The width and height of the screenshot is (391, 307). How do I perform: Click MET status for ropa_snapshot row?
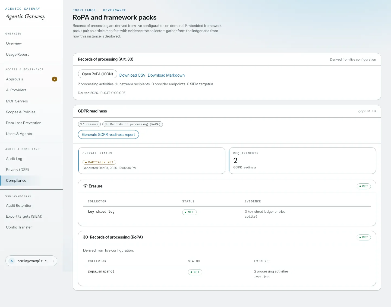[x=195, y=272]
